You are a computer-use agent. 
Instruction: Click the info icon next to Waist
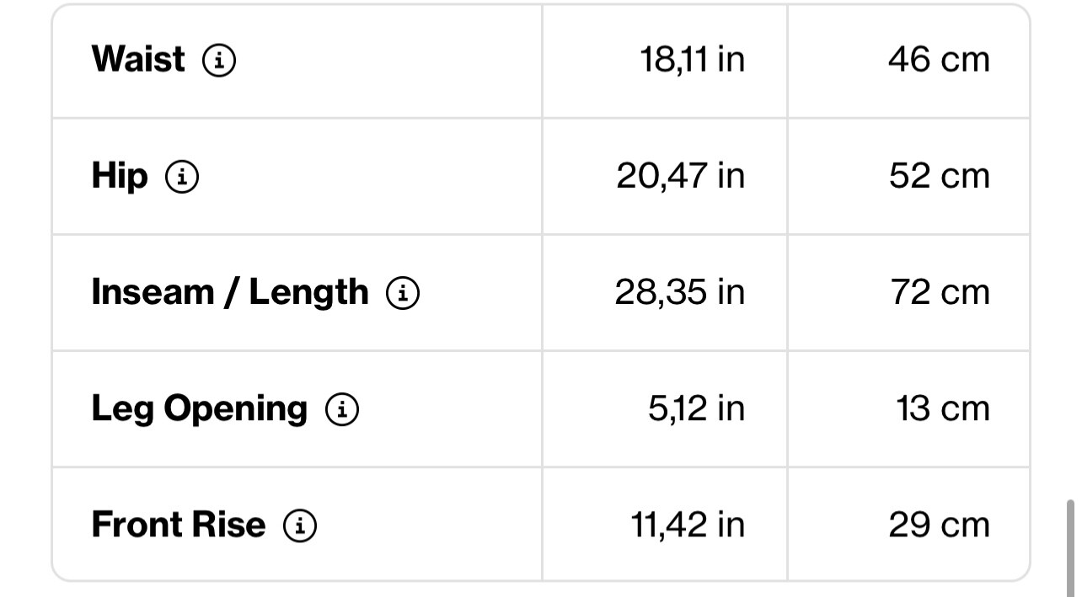click(219, 61)
